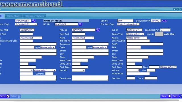Click the minimize panel icon

point(174,9)
